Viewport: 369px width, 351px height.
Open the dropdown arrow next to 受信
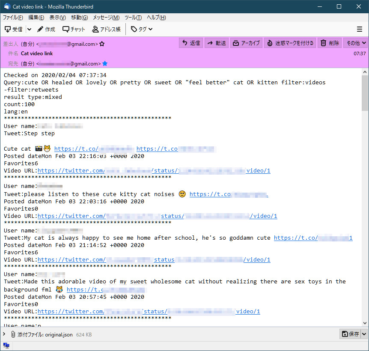(x=29, y=29)
